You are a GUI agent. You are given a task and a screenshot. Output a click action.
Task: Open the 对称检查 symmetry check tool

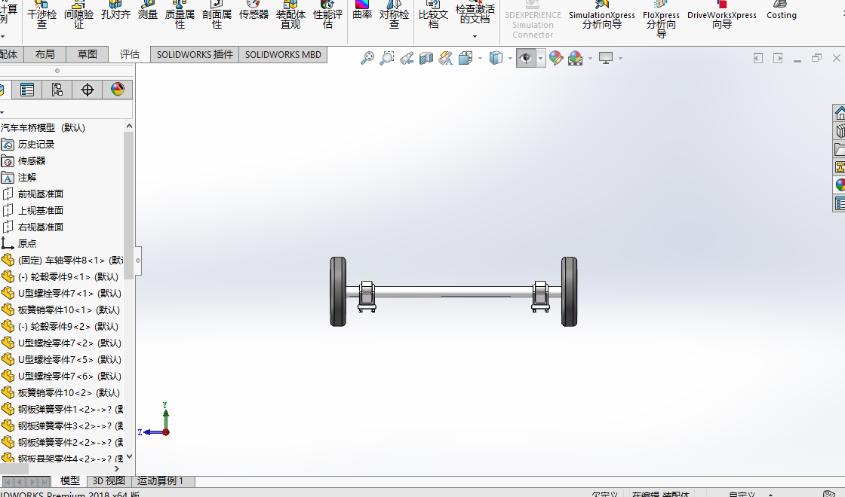click(x=394, y=15)
